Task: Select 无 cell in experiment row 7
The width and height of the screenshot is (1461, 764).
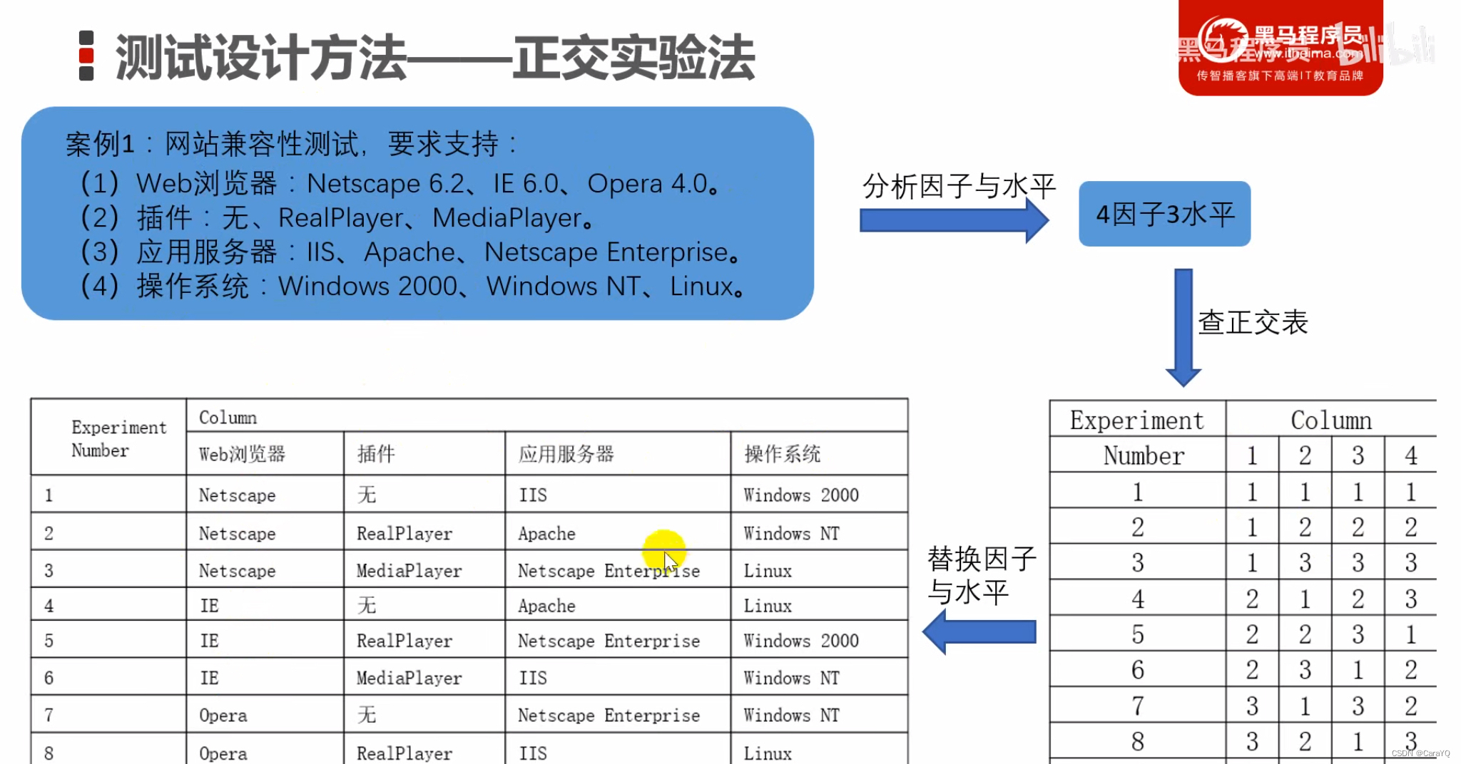Action: point(424,714)
